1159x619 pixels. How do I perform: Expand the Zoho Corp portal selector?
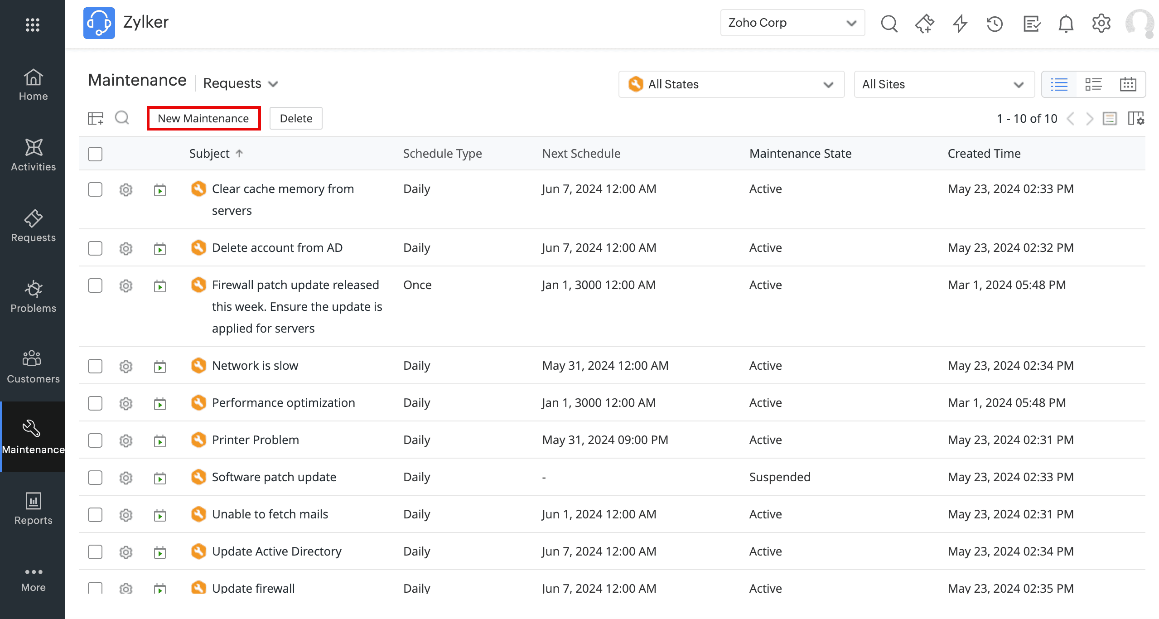[792, 23]
